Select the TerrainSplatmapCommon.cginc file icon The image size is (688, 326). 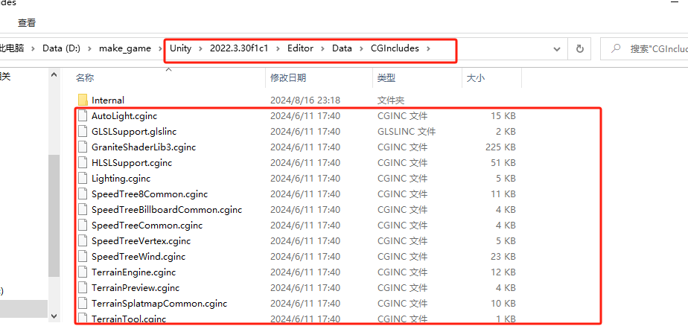83,303
